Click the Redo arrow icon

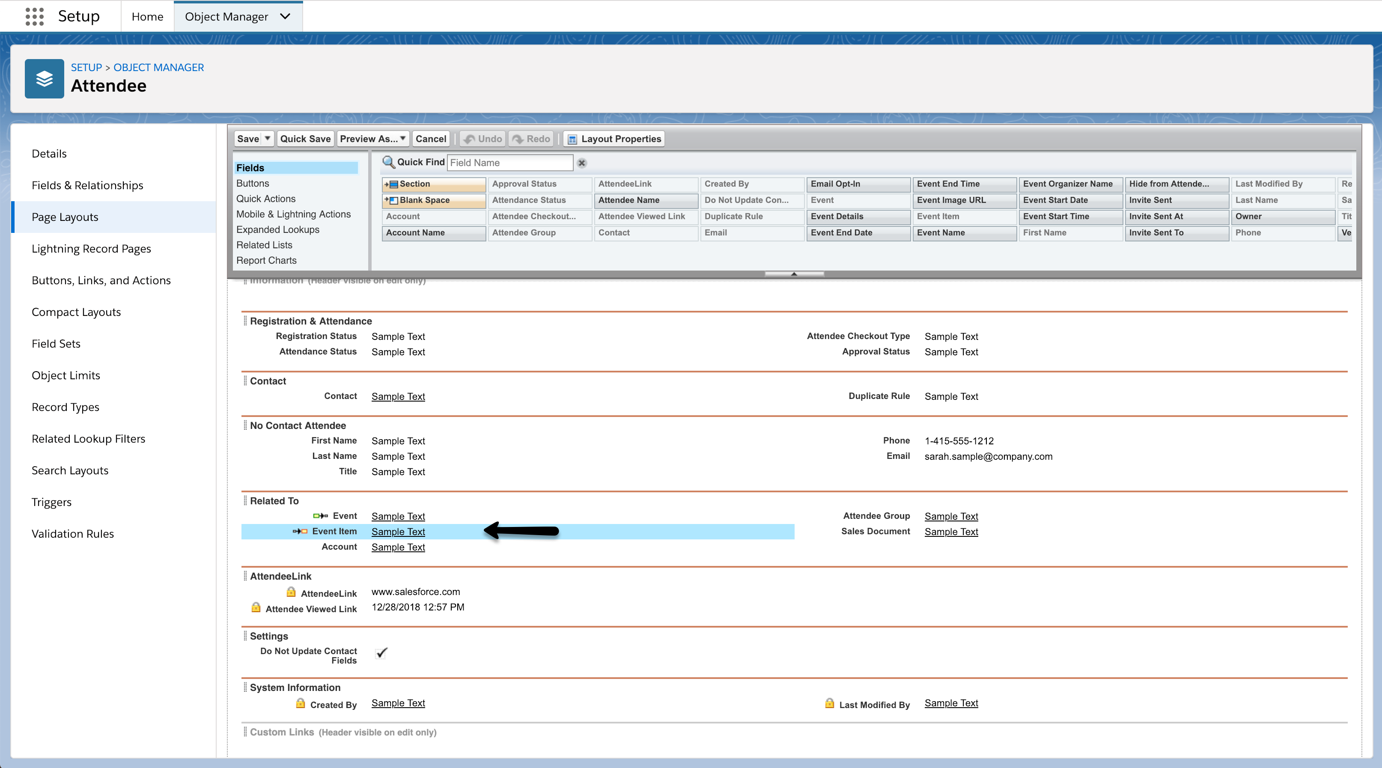click(x=518, y=140)
